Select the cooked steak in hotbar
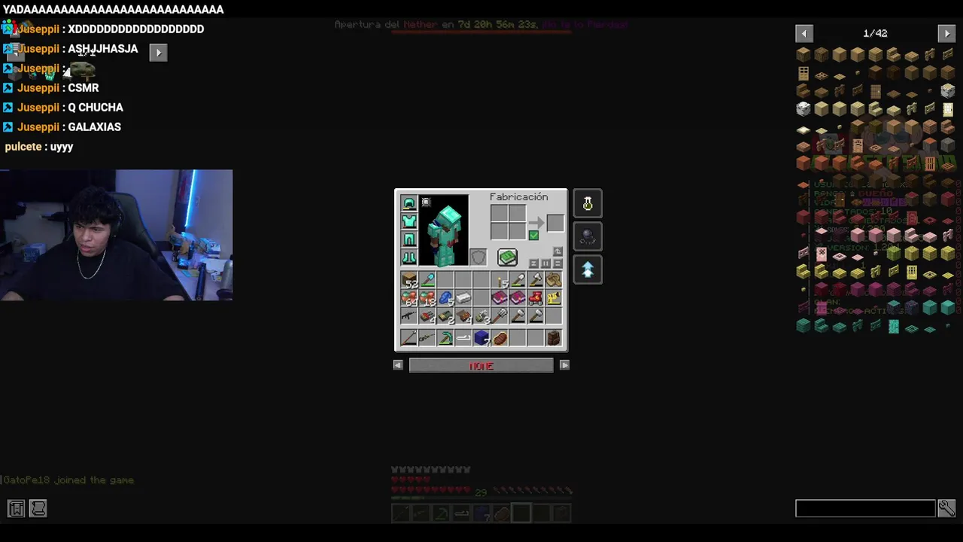The height and width of the screenshot is (542, 963). pos(500,339)
